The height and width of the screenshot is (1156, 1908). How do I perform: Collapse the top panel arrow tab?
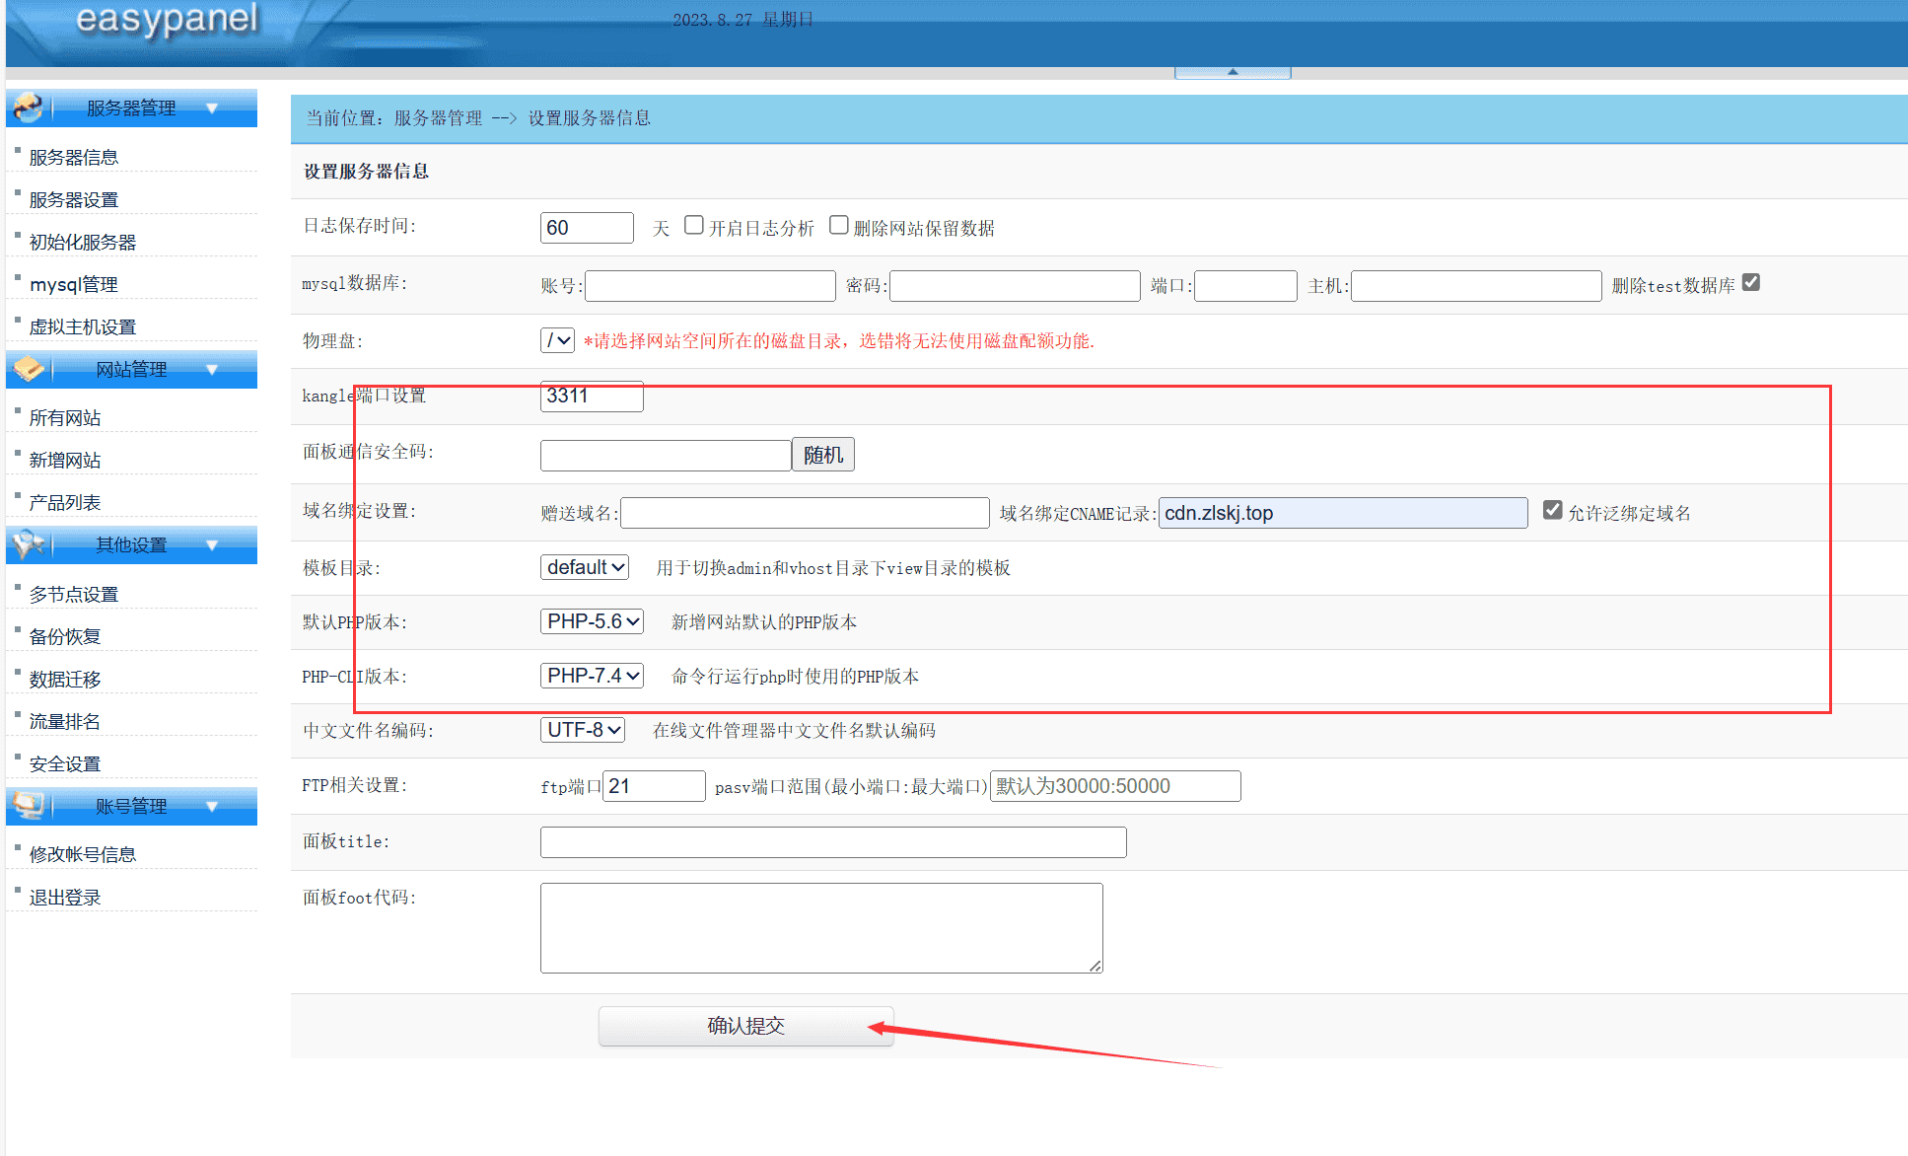[1232, 70]
